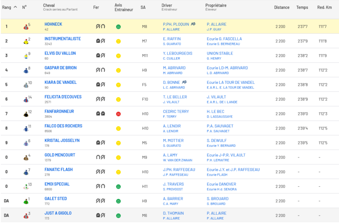This screenshot has width=339, height=224.
Task: Click the yellow jockey silk for INSTRUMENTALISTE
Action: [x=26, y=42]
